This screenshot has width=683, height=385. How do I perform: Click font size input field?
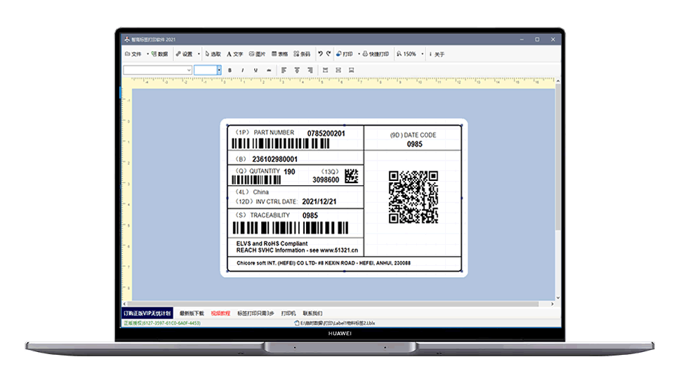pos(205,70)
